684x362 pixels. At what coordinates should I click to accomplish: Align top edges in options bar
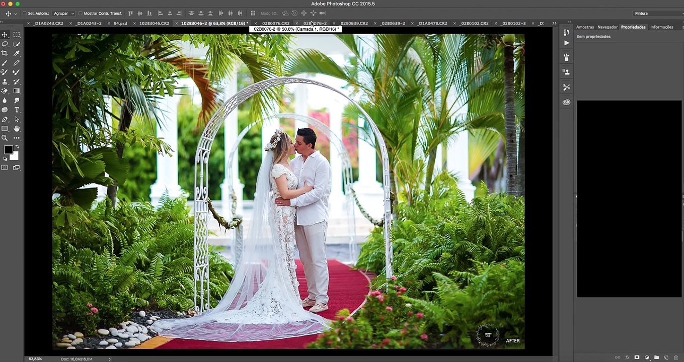pos(131,14)
